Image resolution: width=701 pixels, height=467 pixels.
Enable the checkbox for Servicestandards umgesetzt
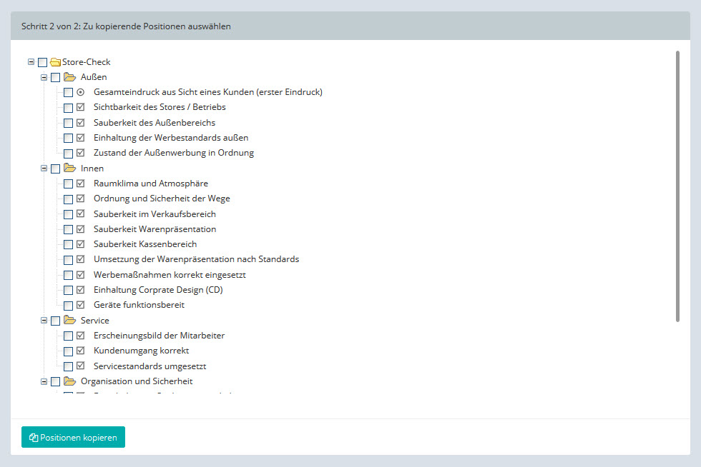tap(68, 366)
